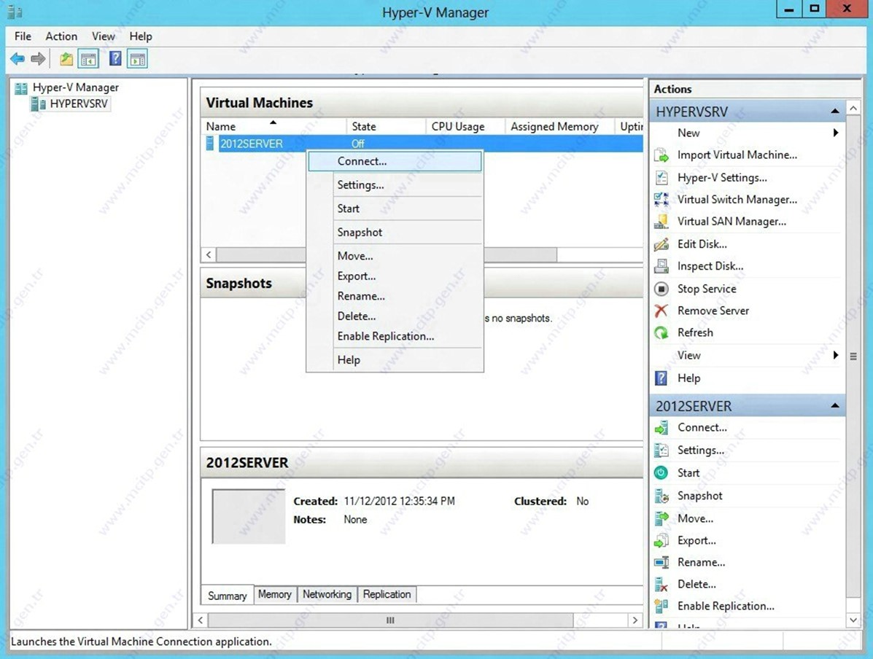Image resolution: width=873 pixels, height=659 pixels.
Task: Click the blue Help toolbar icon
Action: 115,58
